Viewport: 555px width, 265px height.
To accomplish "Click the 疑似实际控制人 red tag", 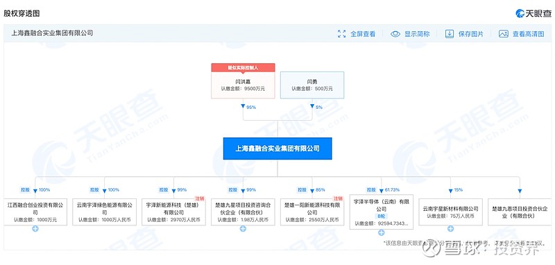I will coord(243,67).
